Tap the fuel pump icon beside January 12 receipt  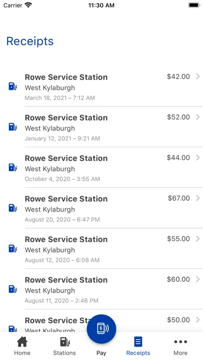[x=12, y=127]
